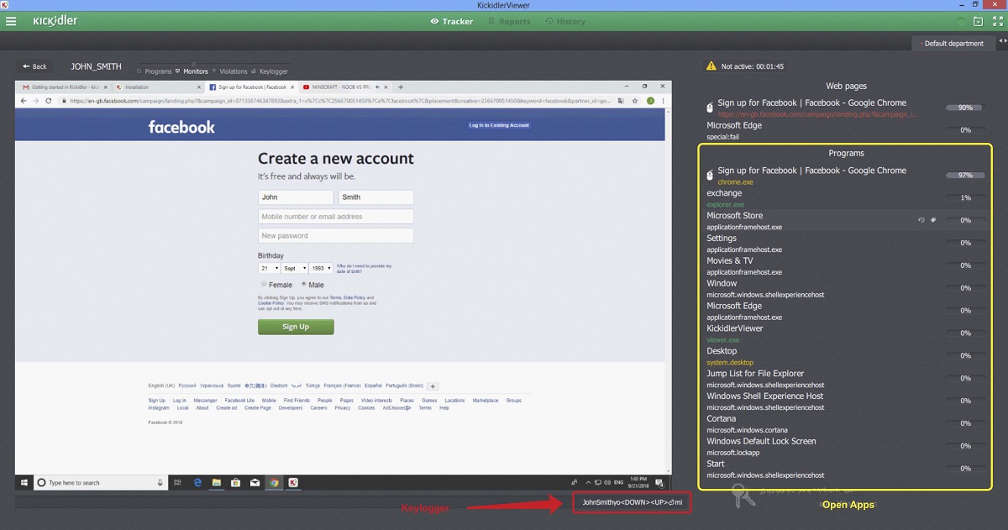Viewport: 1008px width, 530px height.
Task: Go back using the Back button
Action: [x=35, y=66]
